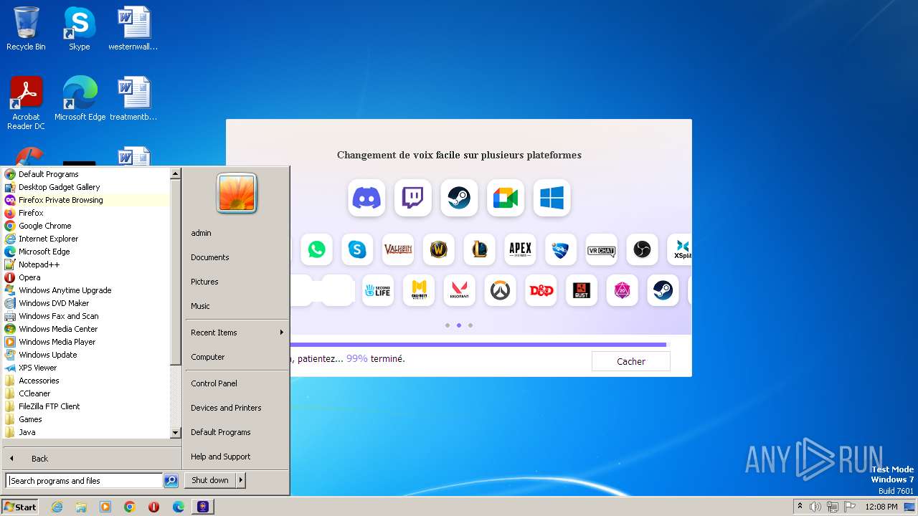Click the Discord platform icon
Image resolution: width=918 pixels, height=516 pixels.
366,198
